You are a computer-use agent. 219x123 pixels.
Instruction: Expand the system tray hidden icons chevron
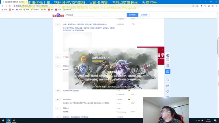(x=196, y=121)
